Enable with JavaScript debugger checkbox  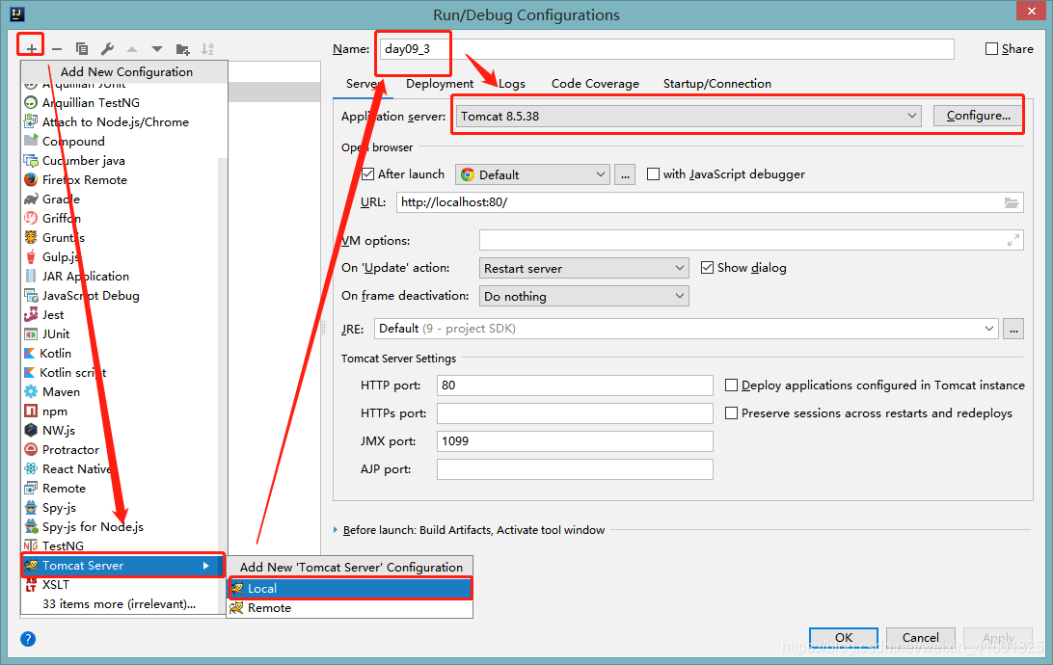point(653,174)
